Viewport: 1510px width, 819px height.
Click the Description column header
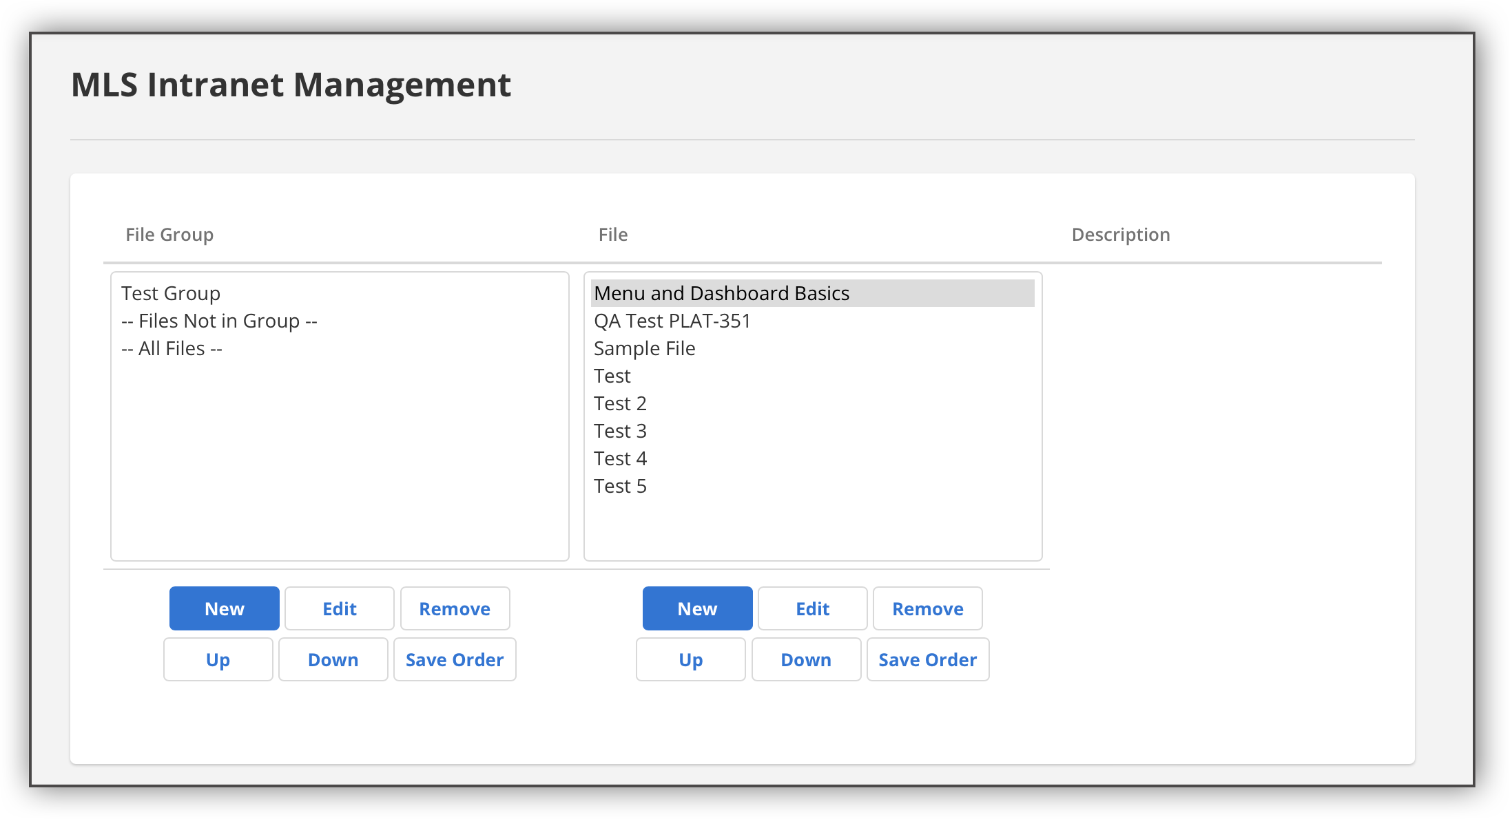coord(1121,235)
